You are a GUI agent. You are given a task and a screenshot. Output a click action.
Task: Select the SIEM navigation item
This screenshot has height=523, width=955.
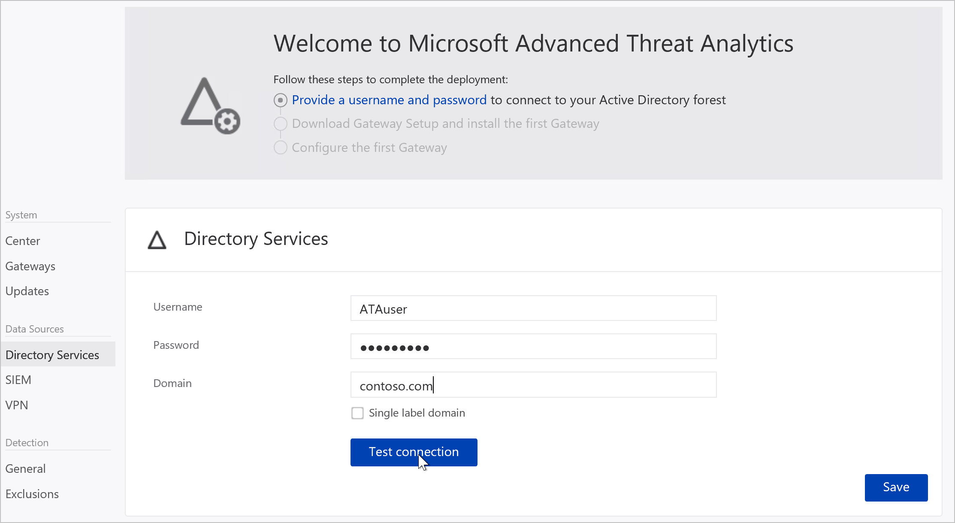pyautogui.click(x=18, y=379)
